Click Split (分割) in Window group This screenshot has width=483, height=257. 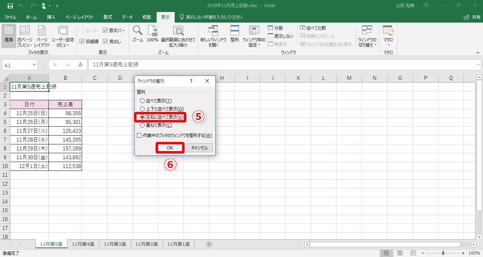[275, 28]
